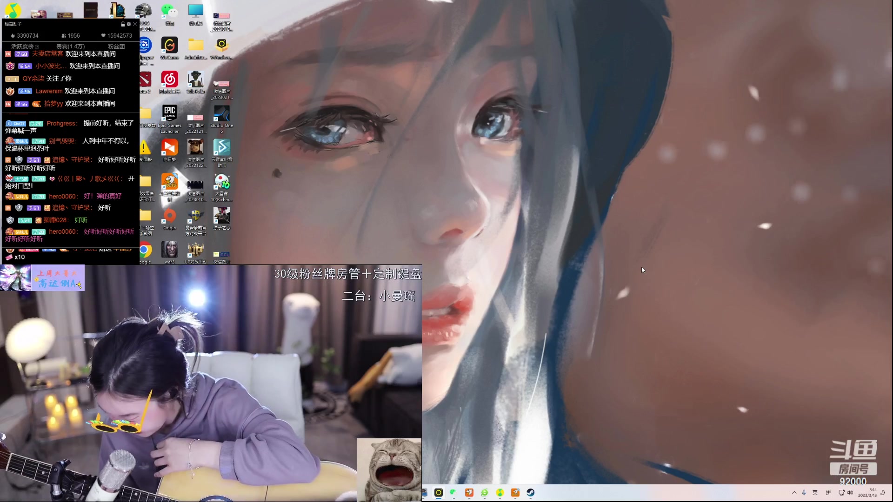Switch to the 活跃度榜 tab
Screen dimensions: 893x502
pyautogui.click(x=22, y=46)
